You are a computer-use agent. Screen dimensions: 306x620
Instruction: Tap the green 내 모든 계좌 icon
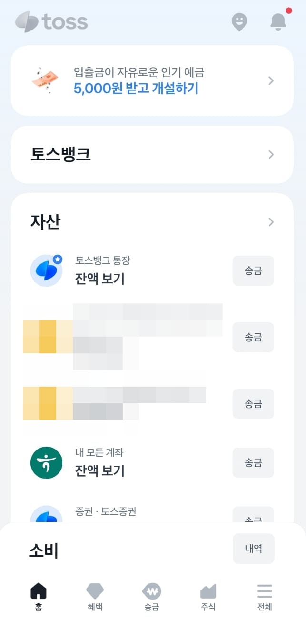[x=46, y=462]
